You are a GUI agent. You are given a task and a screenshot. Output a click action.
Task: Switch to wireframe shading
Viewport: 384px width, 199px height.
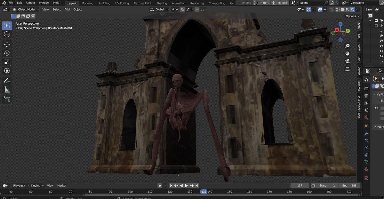coord(338,9)
